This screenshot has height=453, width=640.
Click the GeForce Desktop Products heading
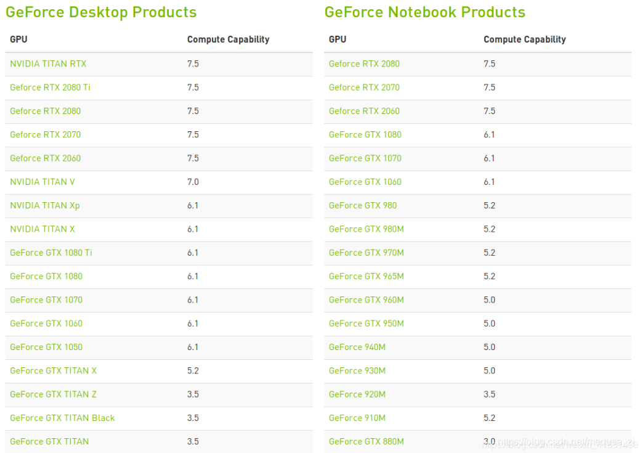point(101,12)
